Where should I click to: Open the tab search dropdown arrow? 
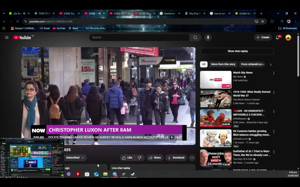(4, 14)
